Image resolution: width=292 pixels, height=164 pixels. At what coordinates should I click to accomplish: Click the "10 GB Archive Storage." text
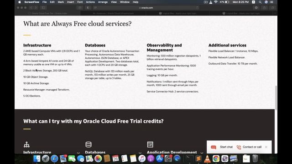pos(36,83)
